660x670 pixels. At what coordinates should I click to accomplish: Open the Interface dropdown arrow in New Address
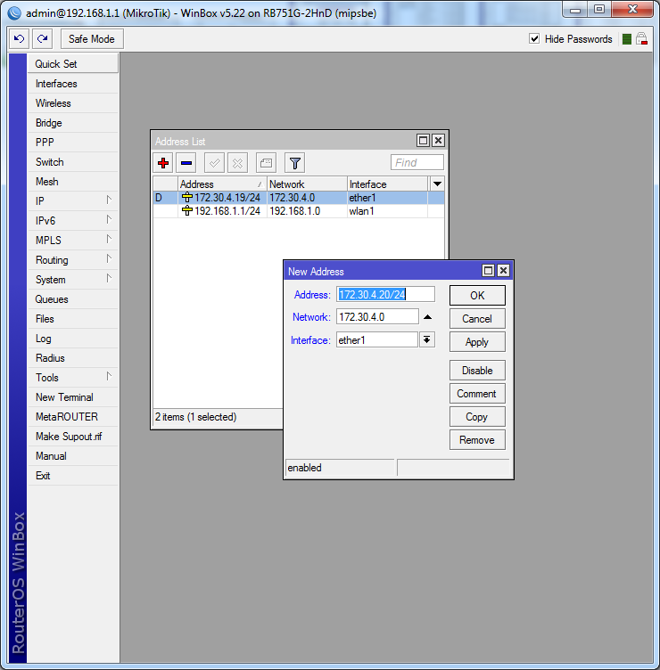tap(427, 339)
